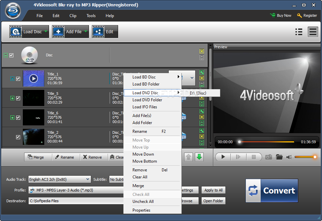Open the Tools menu
Screen dimensions: 322x221
coord(91,16)
